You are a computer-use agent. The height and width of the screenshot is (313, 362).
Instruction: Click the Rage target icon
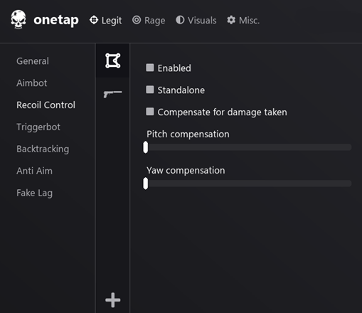tap(137, 20)
